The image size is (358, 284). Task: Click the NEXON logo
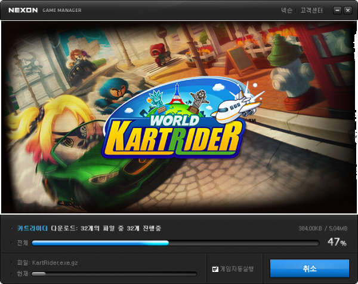(23, 10)
